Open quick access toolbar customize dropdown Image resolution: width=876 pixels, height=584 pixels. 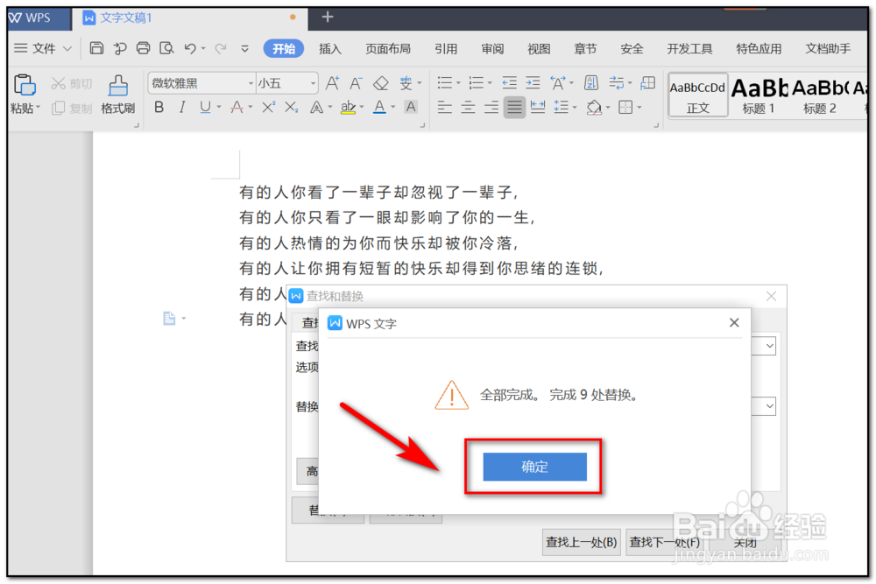[244, 48]
